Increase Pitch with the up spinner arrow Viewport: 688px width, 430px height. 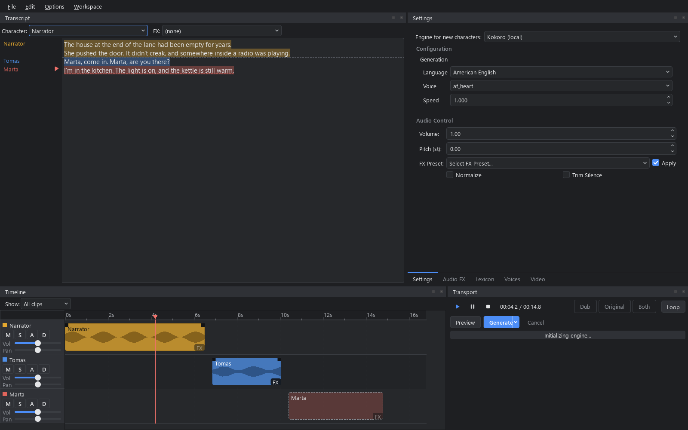click(673, 146)
